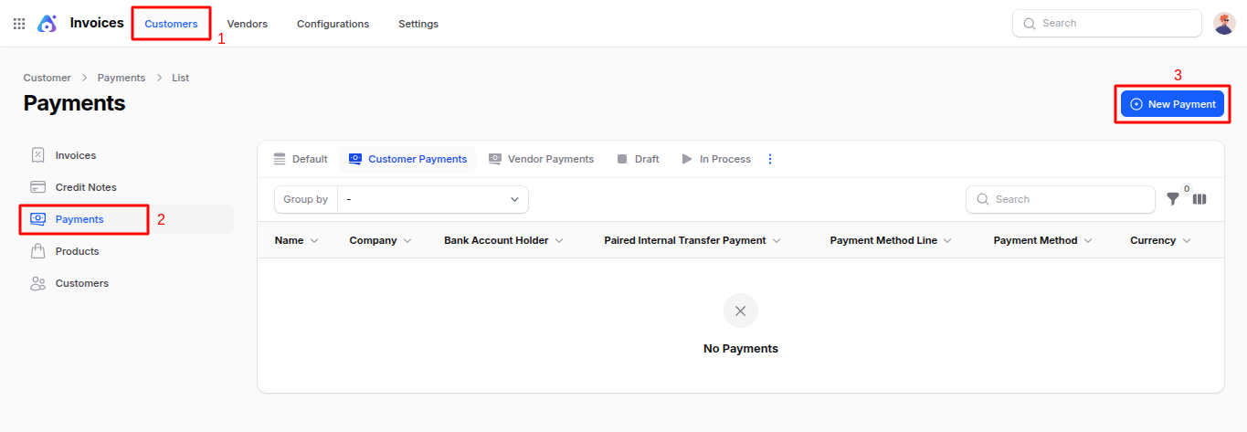Switch to the Vendor Payments tab
The height and width of the screenshot is (432, 1247).
541,159
